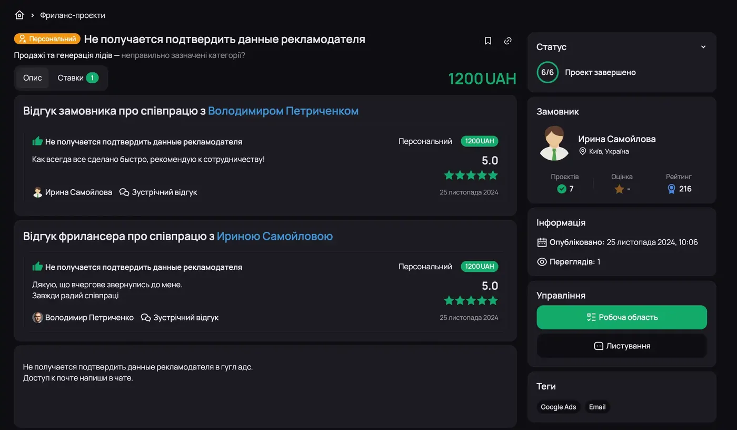Click the five-star rating in the freelancer's review

[x=471, y=300]
